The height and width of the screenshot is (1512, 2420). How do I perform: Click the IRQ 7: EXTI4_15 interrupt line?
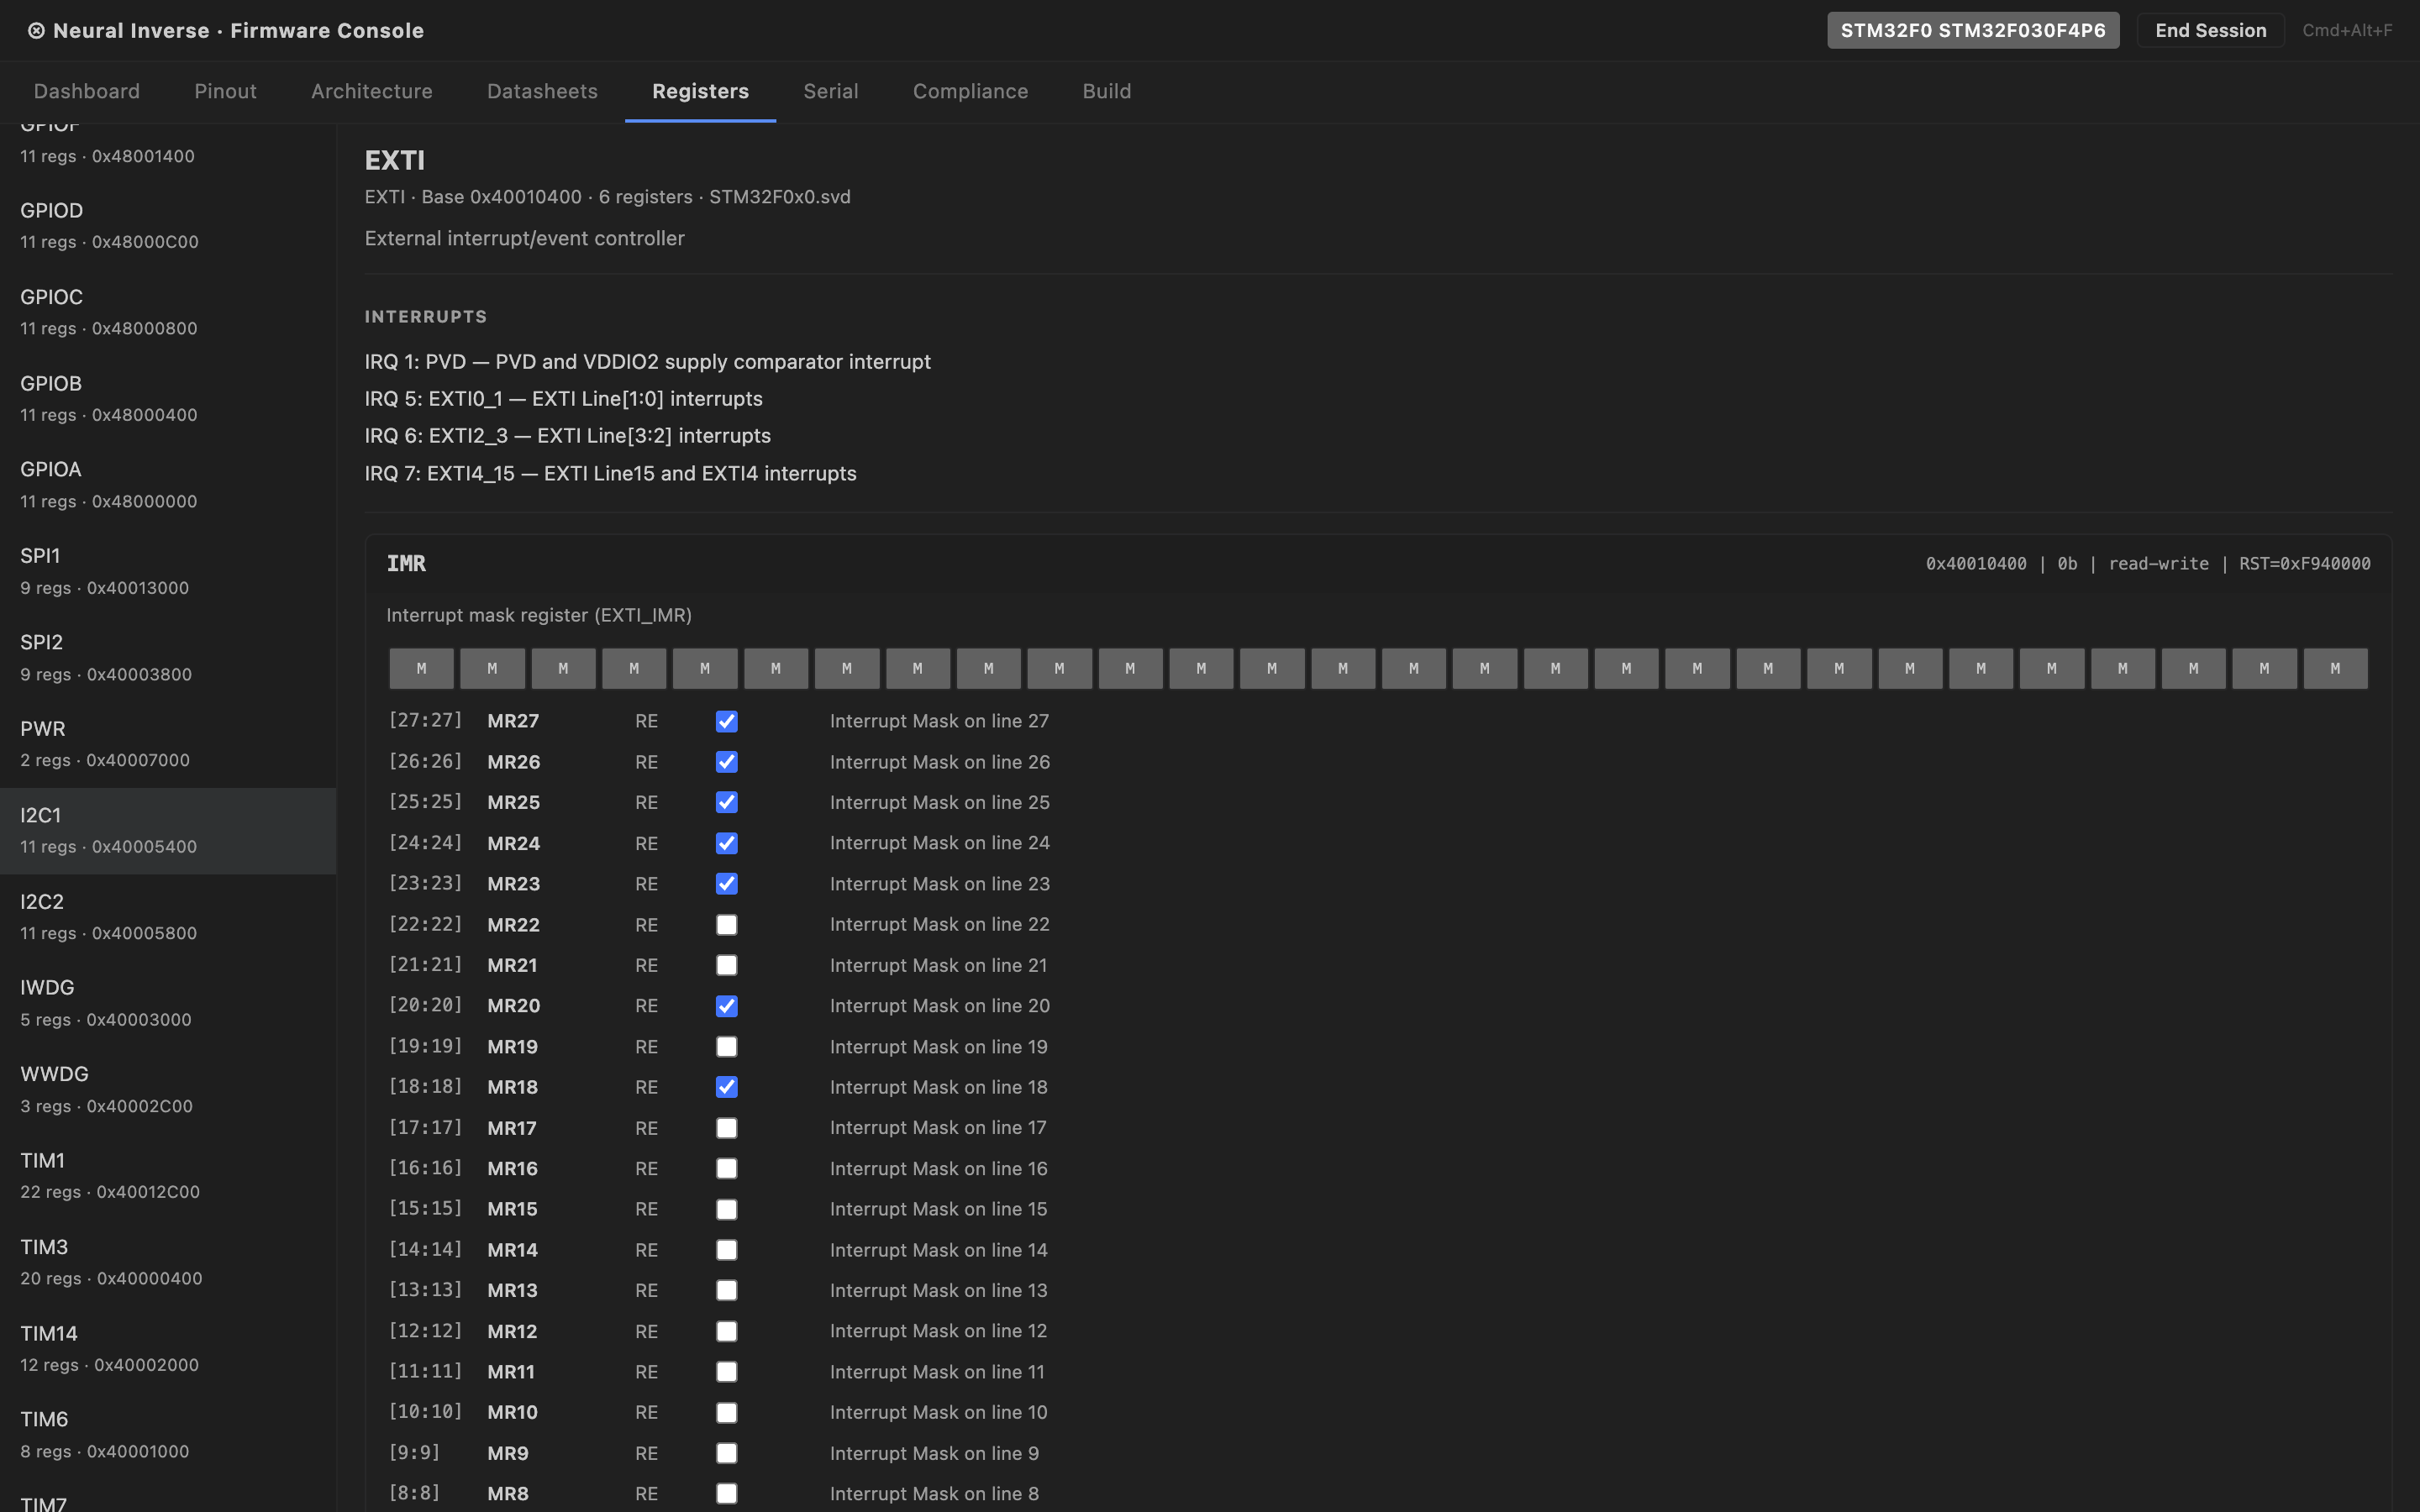click(610, 474)
